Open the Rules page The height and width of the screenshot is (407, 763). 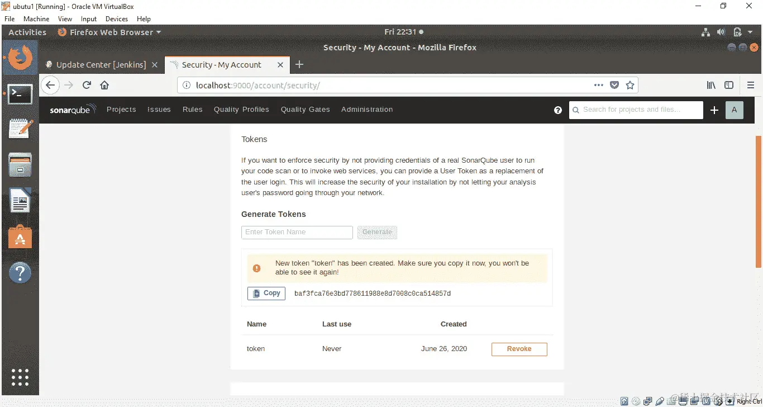tap(193, 110)
